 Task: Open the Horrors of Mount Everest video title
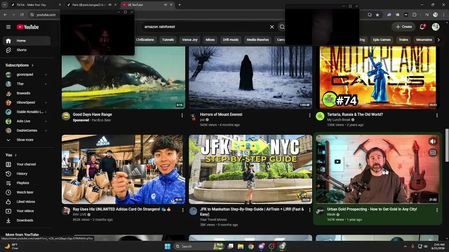point(221,114)
